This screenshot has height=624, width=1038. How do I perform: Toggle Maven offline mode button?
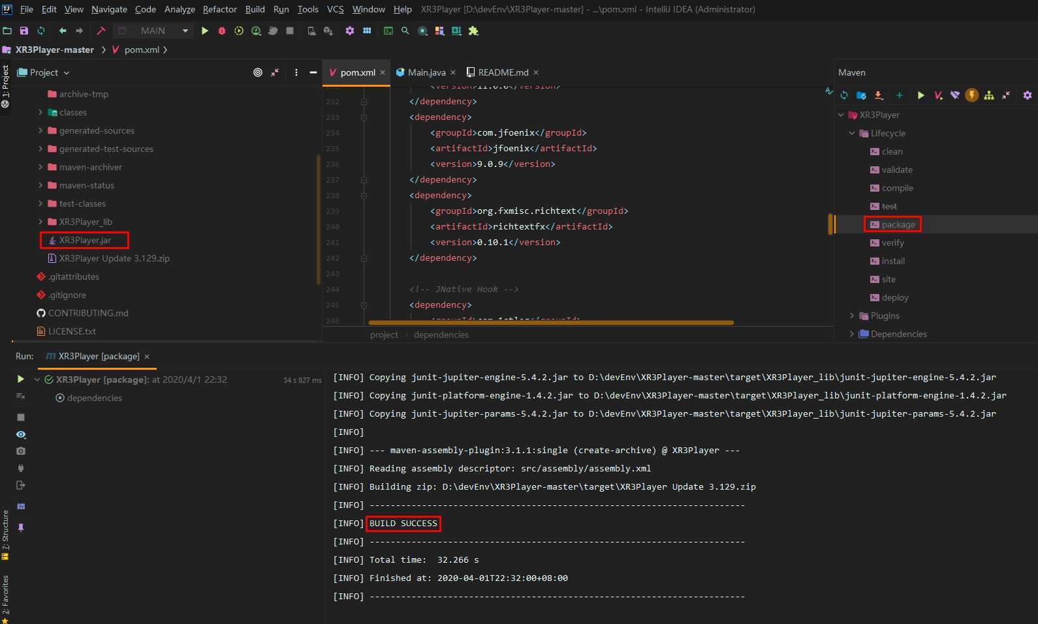955,95
